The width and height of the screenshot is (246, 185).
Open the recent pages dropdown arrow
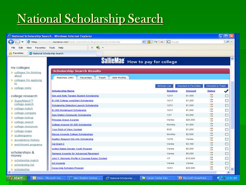(23, 42)
